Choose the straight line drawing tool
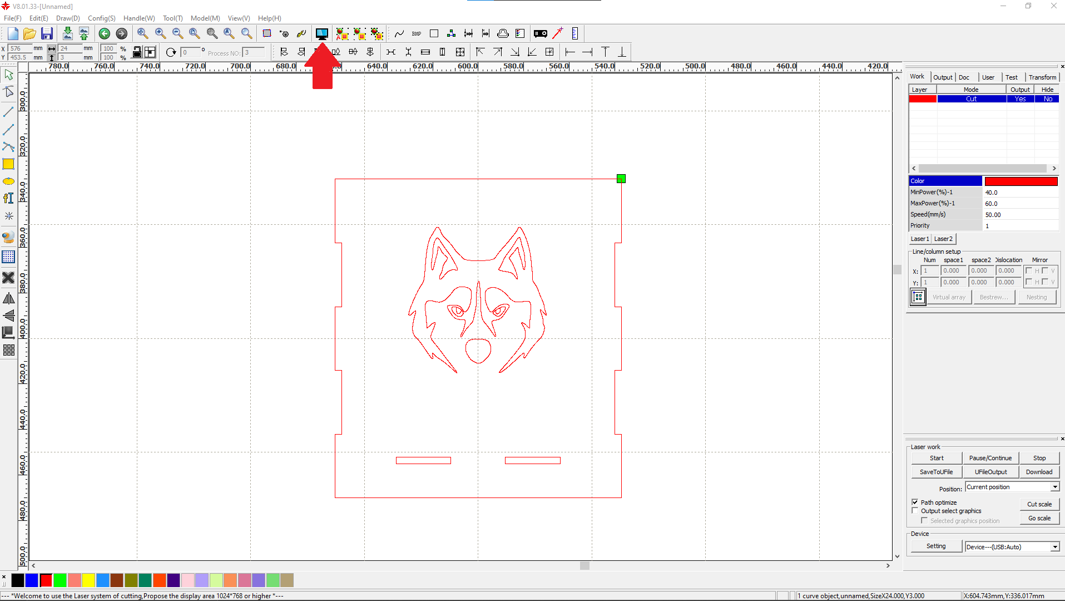The height and width of the screenshot is (601, 1065). point(8,112)
